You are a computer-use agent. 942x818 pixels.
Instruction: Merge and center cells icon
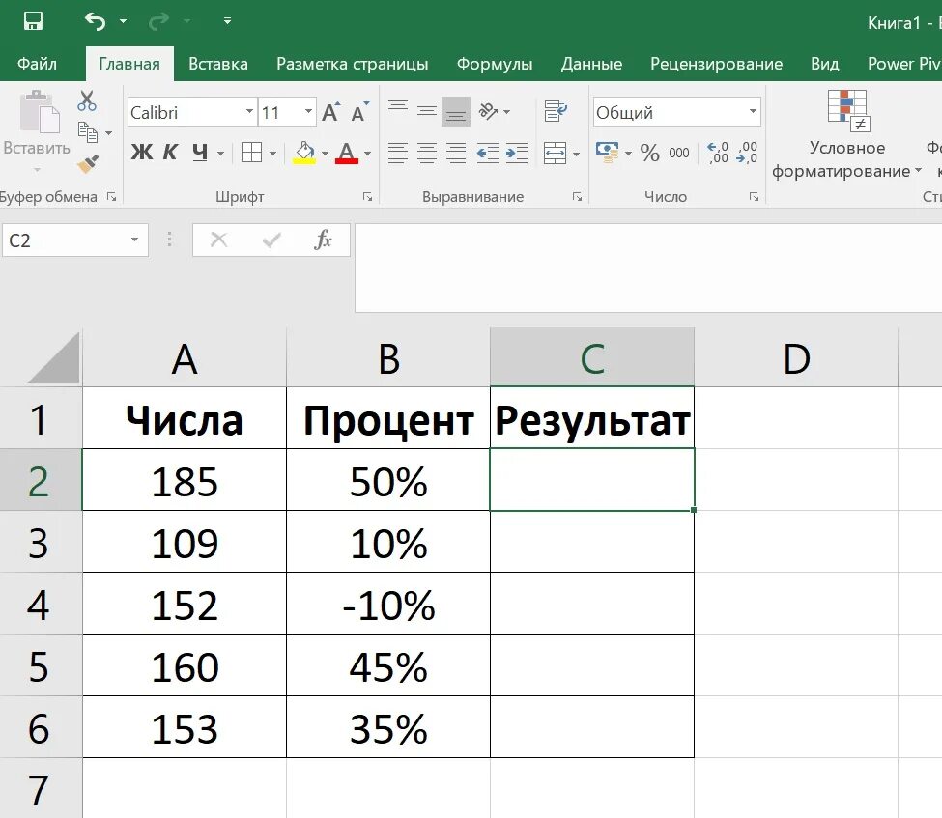pos(555,154)
